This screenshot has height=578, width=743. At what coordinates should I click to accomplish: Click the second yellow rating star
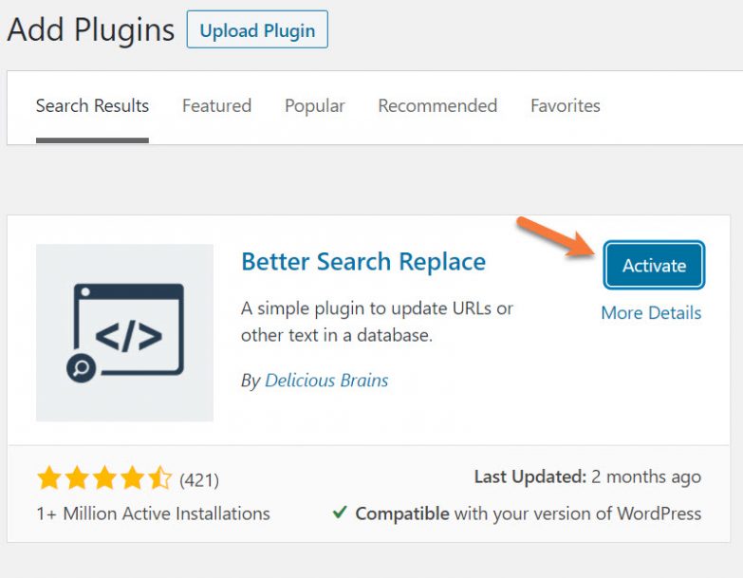click(77, 478)
